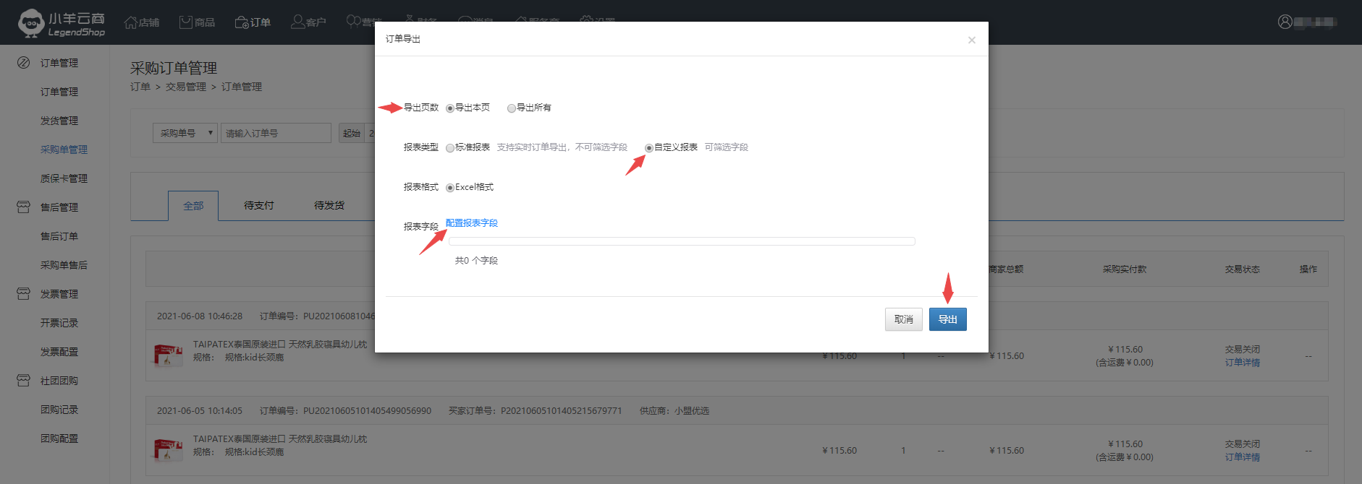Click the 小羊云商 LegendShop sheep logo
Viewport: 1362px width, 484px height.
pyautogui.click(x=31, y=23)
